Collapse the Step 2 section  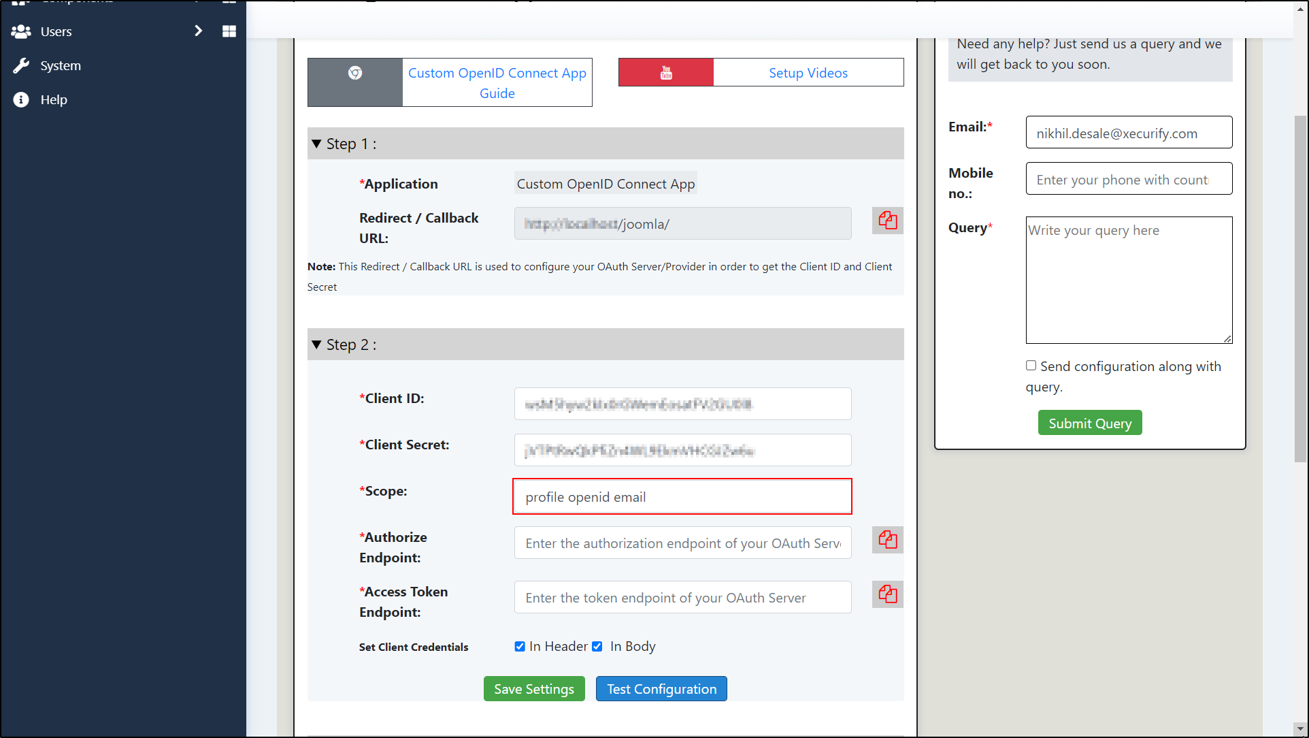[316, 344]
